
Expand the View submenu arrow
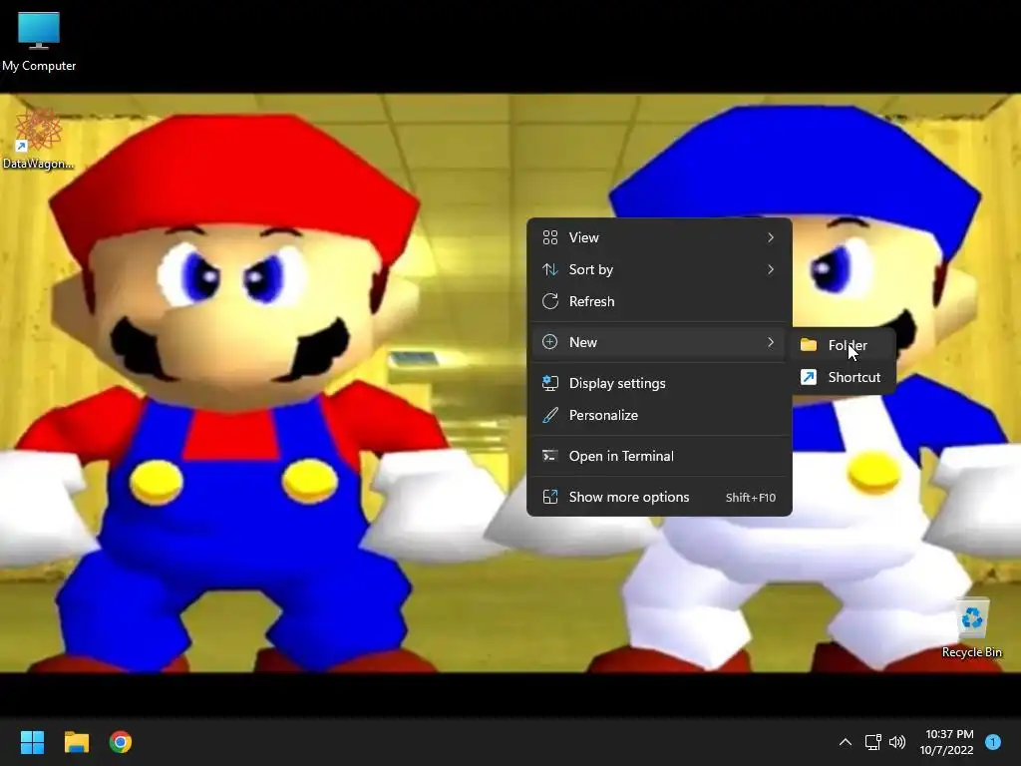(x=771, y=237)
